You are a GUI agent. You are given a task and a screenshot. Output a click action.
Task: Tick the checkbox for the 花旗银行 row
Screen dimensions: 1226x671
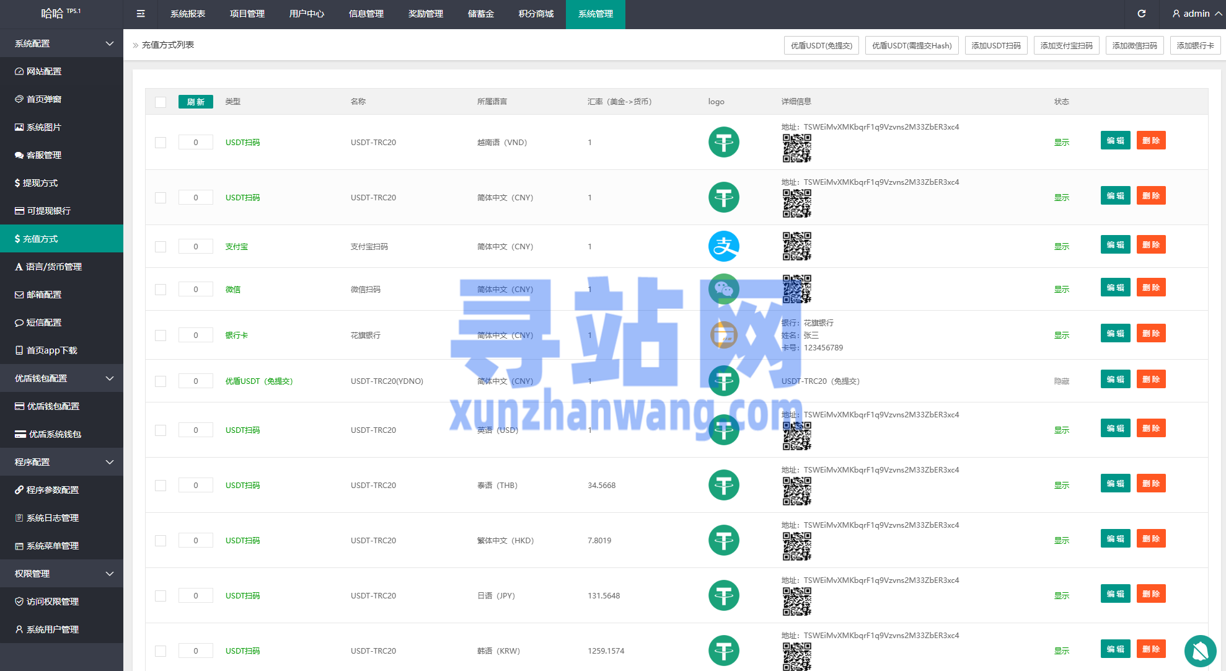(x=161, y=335)
